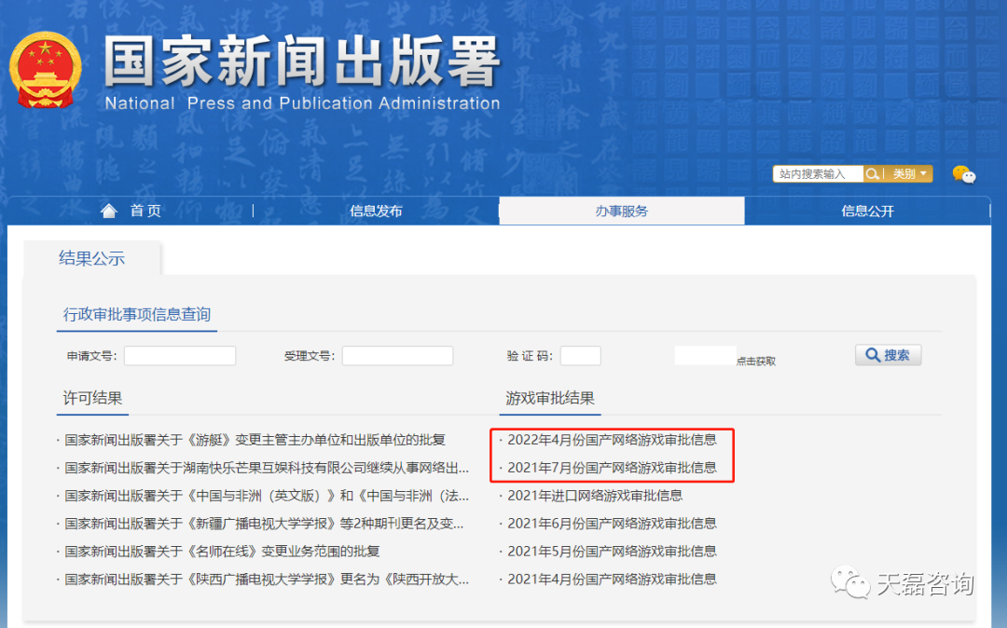
Task: Click the 搜索 button with magnifier icon
Action: pos(887,354)
